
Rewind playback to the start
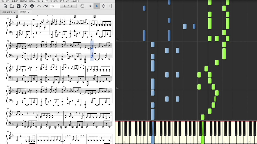tap(90, 6)
